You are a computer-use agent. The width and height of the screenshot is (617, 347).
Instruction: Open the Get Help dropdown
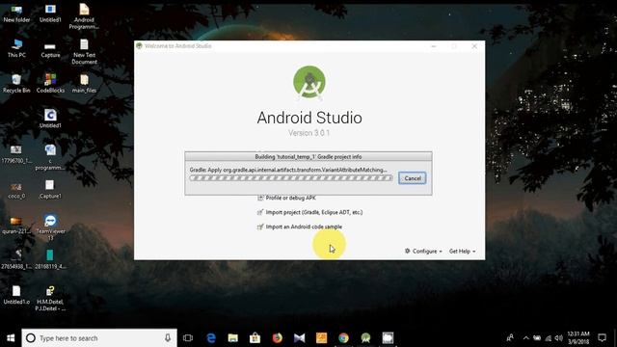tap(463, 251)
